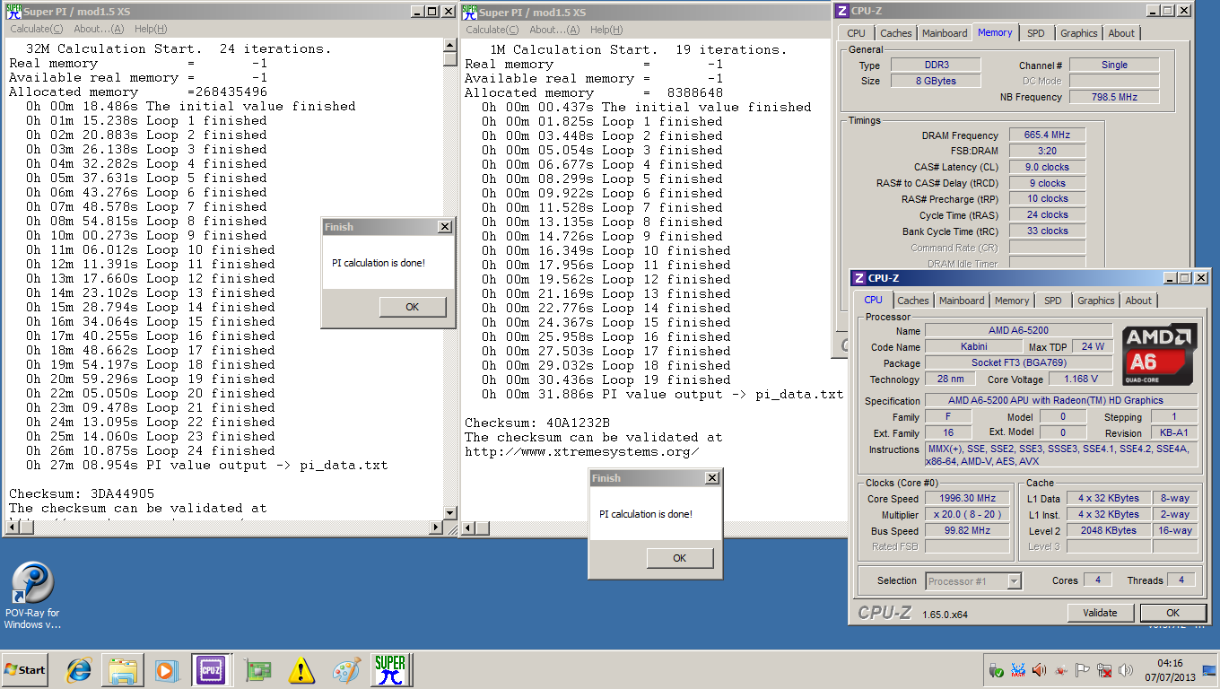Select About tab in the back CPU-Z window
This screenshot has width=1220, height=689.
coord(1121,33)
